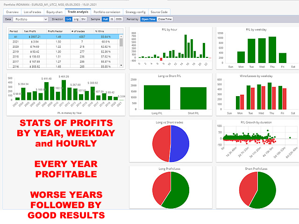Select the 2018 period row
The image size is (299, 224).
click(x=64, y=56)
